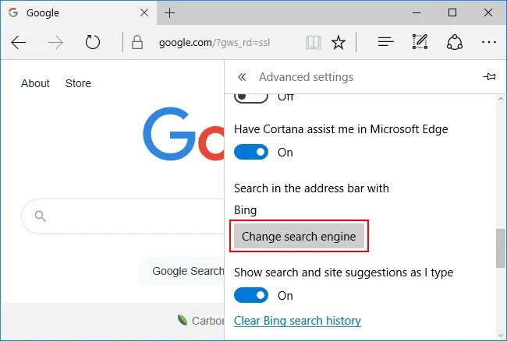This screenshot has width=507, height=341.
Task: Add page to favorites star
Action: click(338, 42)
